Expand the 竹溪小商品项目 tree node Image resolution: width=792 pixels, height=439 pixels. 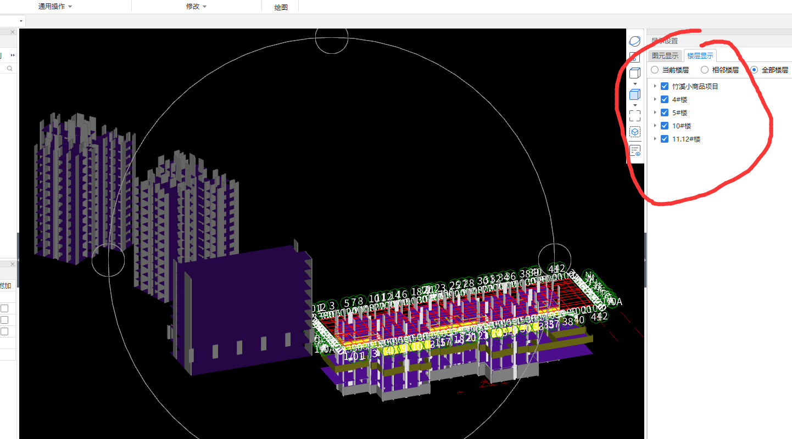[x=655, y=86]
